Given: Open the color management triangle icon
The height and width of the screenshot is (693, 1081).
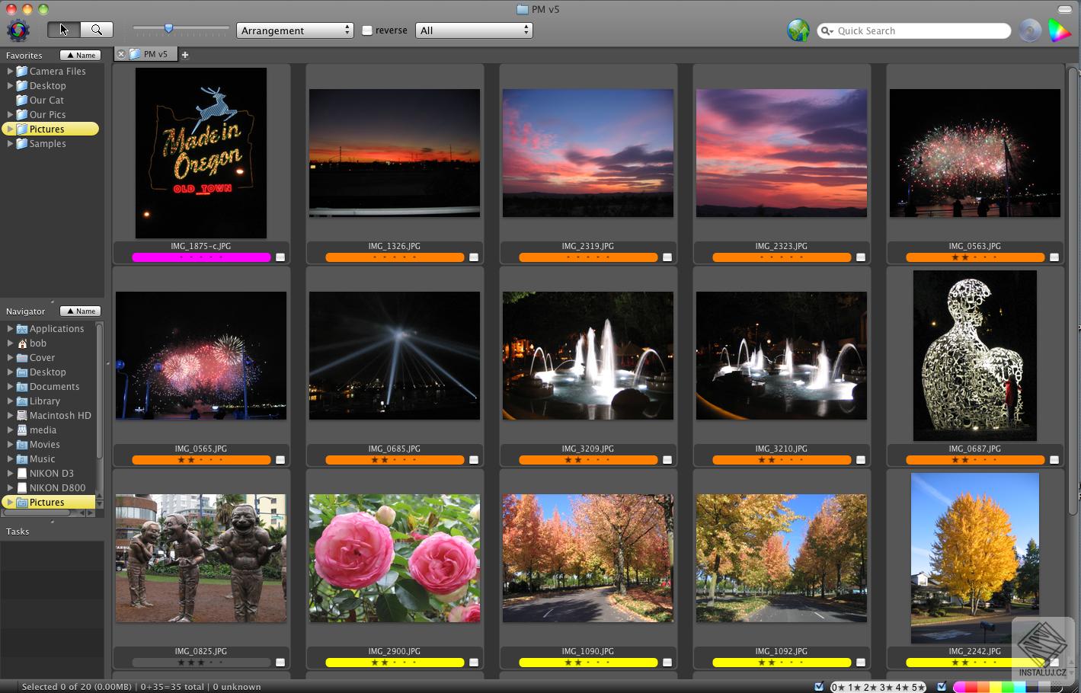Looking at the screenshot, I should pos(1059,30).
